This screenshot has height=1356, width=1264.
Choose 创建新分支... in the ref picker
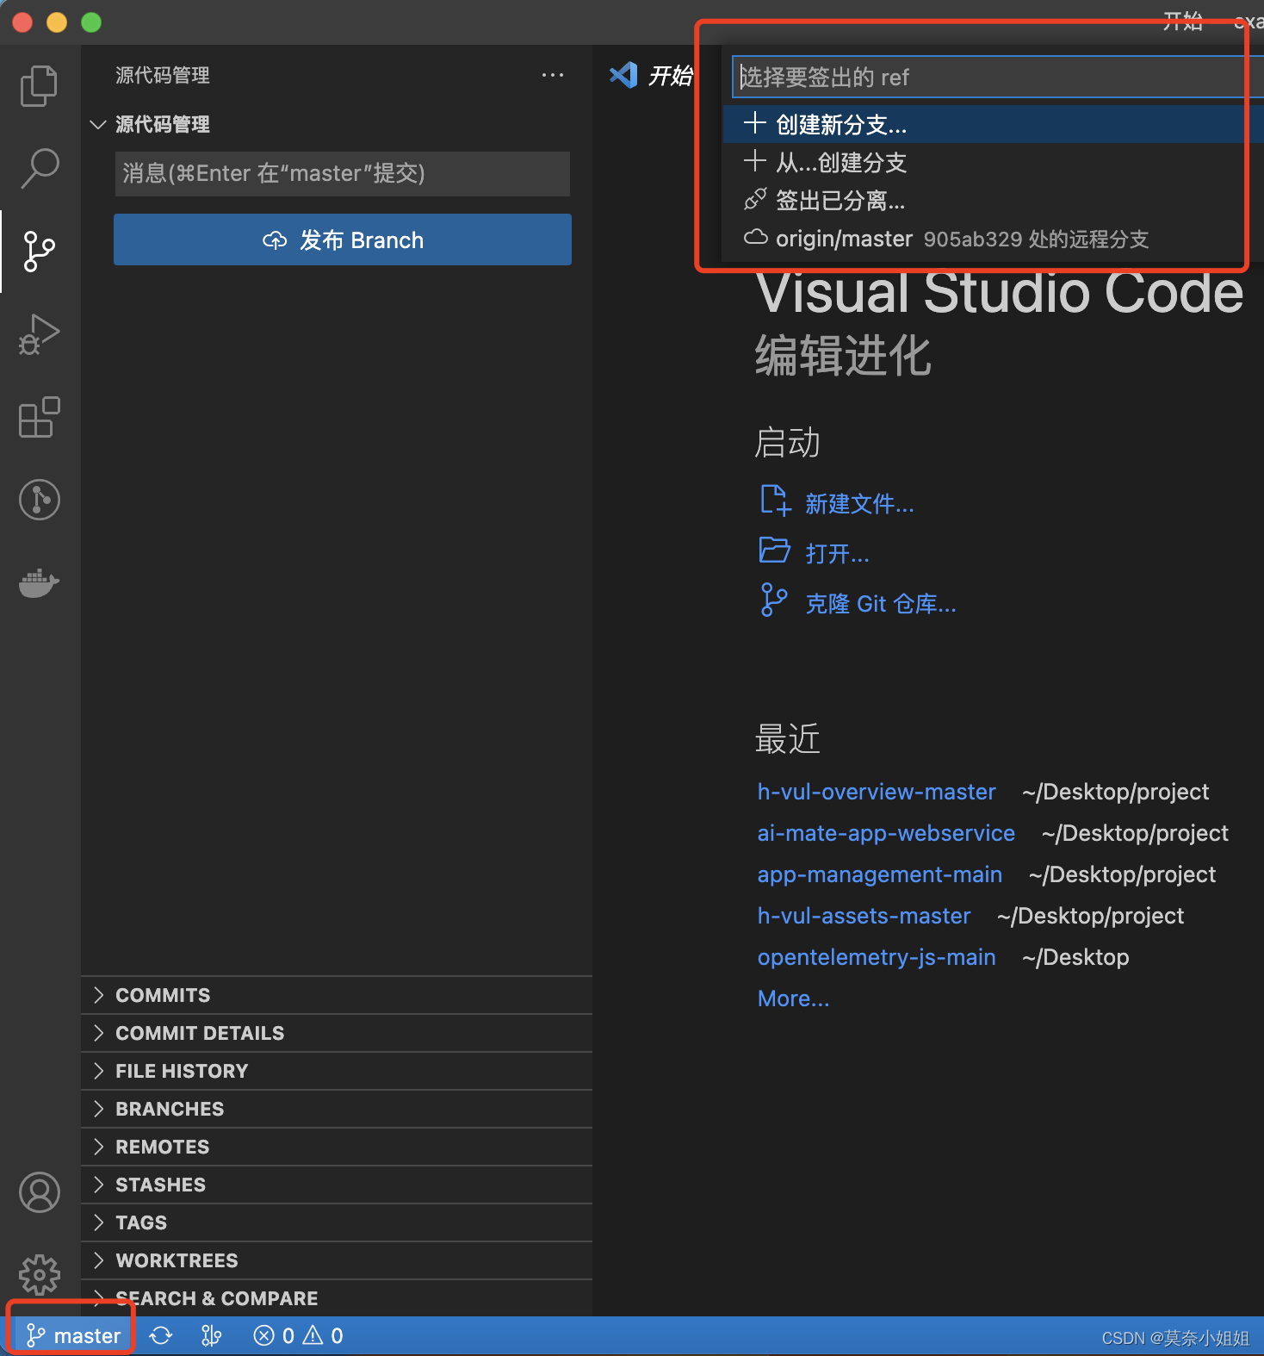coord(993,124)
